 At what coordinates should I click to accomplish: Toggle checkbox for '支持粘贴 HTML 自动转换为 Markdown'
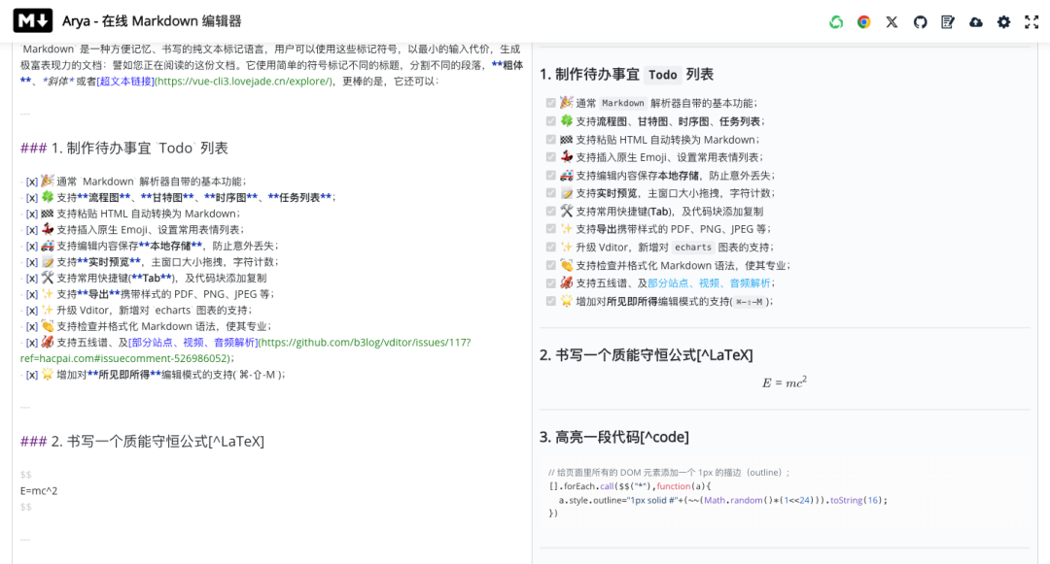click(550, 139)
